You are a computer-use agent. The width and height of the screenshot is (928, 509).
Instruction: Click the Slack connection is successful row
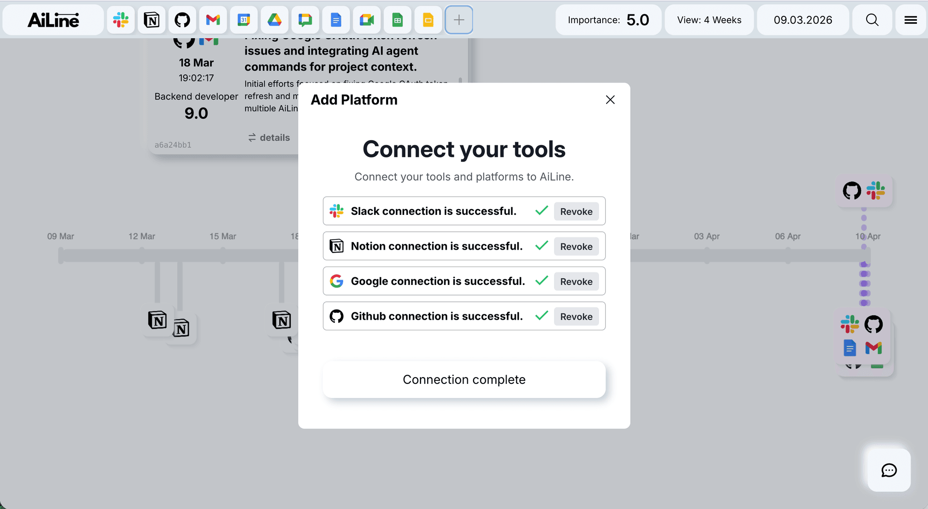pos(464,211)
